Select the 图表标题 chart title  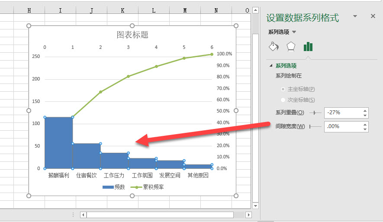[132, 35]
